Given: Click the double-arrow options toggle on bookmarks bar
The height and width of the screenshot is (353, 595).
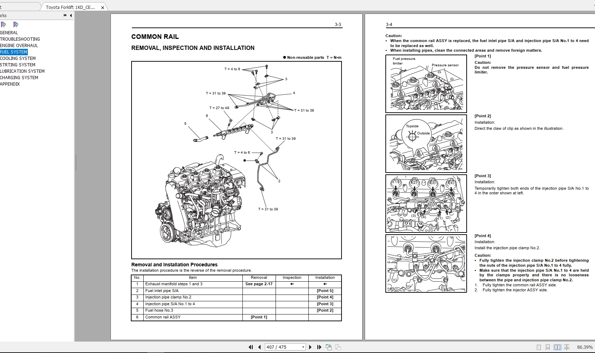Looking at the screenshot, I should click(65, 15).
